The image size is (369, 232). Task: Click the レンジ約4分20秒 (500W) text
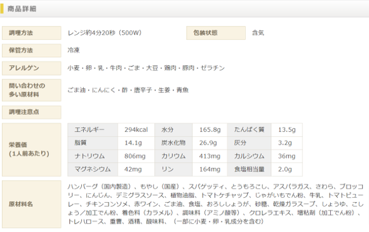105,33
